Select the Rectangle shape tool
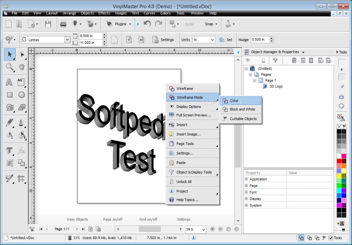Image resolution: width=352 pixels, height=245 pixels. point(10,95)
